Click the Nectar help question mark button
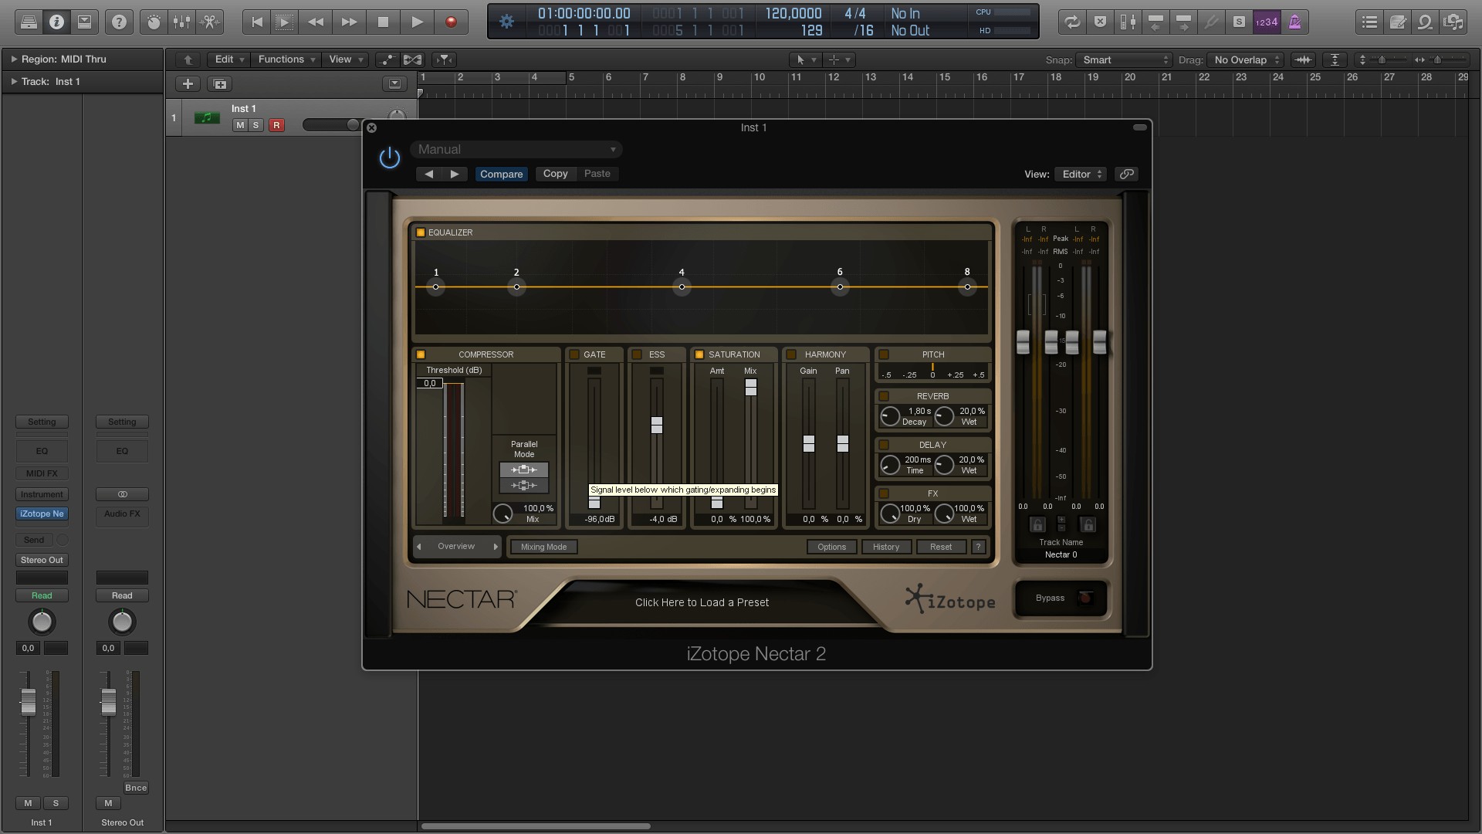Screen dimensions: 1482x834 [978, 547]
